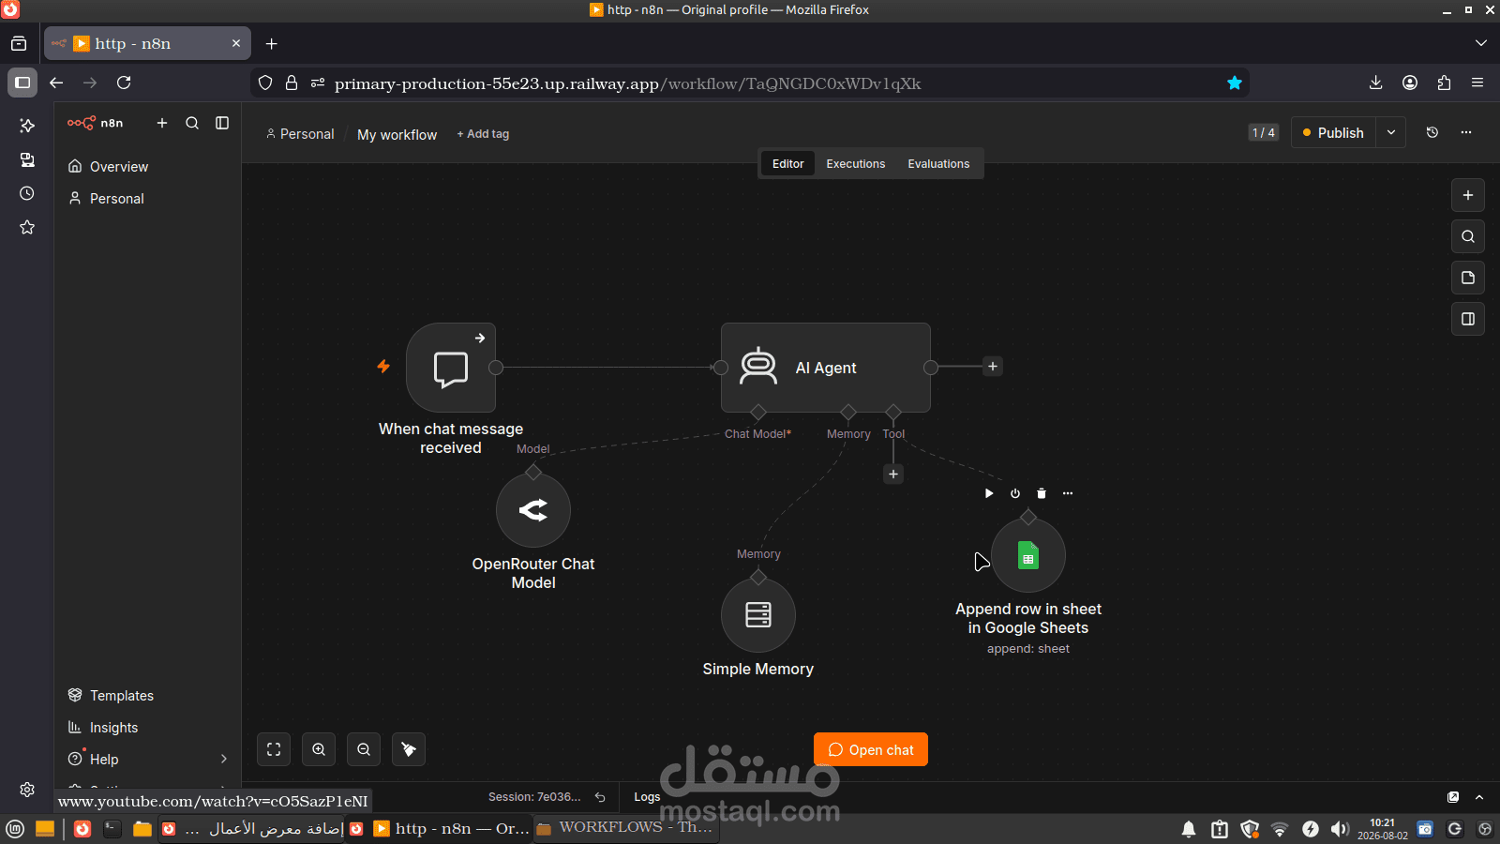Click the tidy up workflow icon

tap(409, 749)
